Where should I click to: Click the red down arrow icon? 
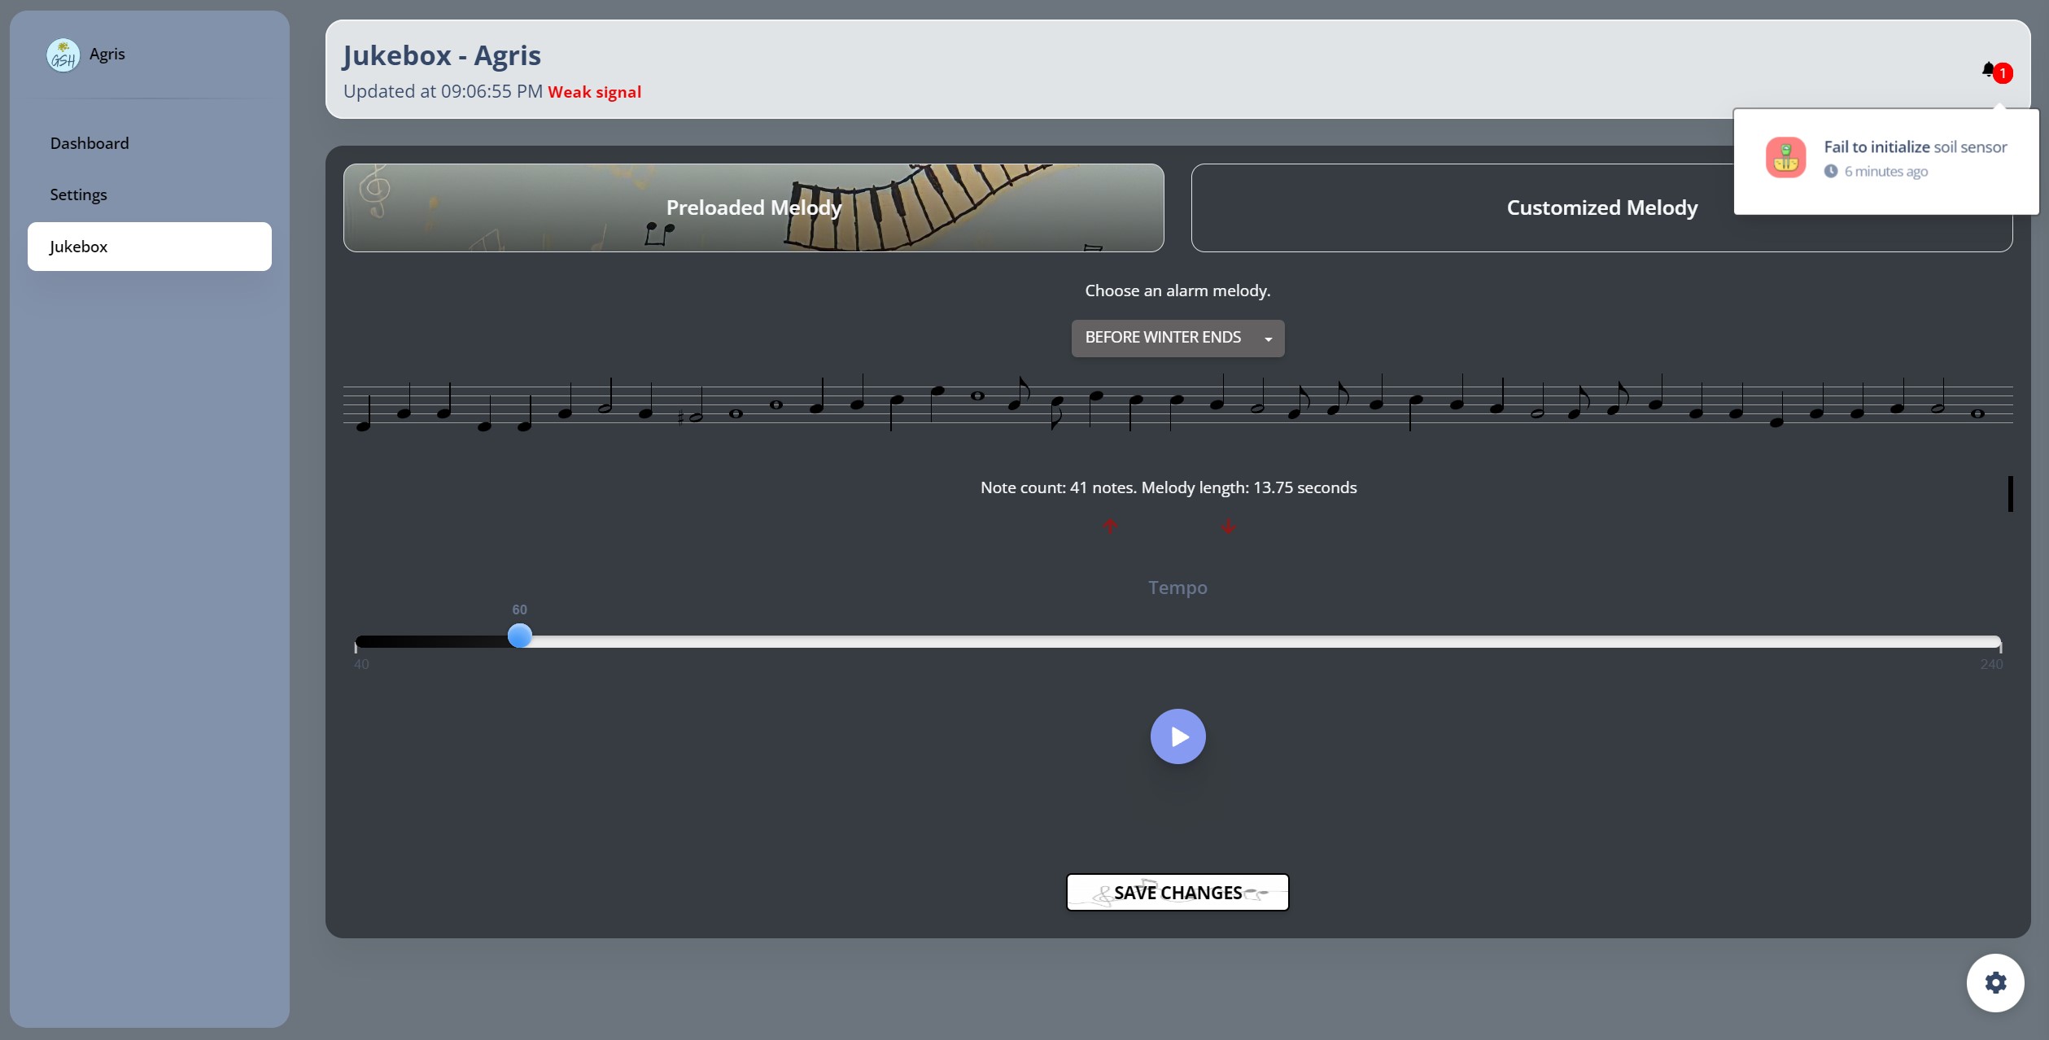tap(1228, 527)
